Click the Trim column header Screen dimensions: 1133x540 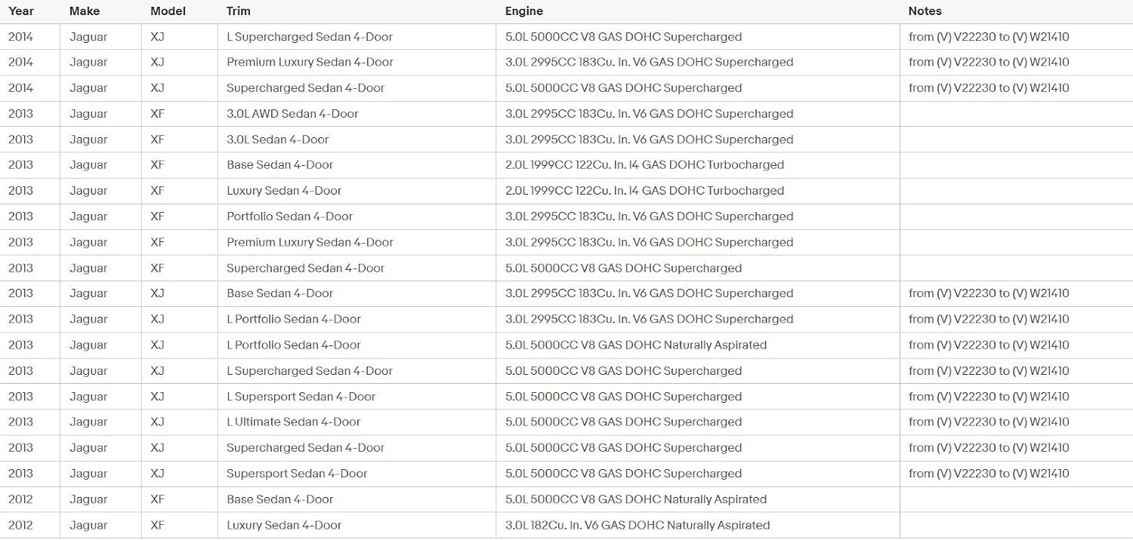[239, 11]
